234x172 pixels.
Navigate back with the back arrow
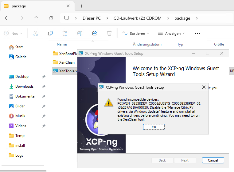pyautogui.click(x=7, y=18)
